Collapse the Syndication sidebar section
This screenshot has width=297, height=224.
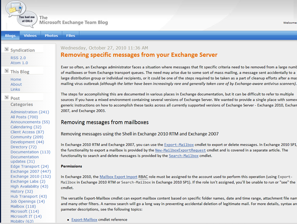tap(7, 49)
